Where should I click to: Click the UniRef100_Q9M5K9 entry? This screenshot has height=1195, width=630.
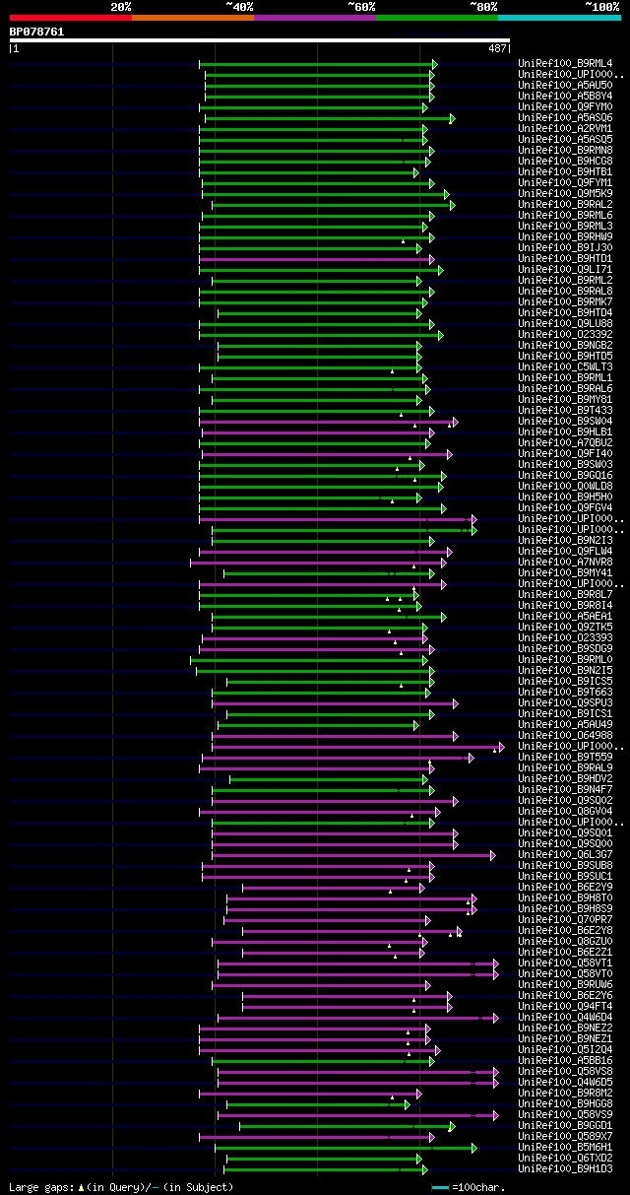[565, 194]
